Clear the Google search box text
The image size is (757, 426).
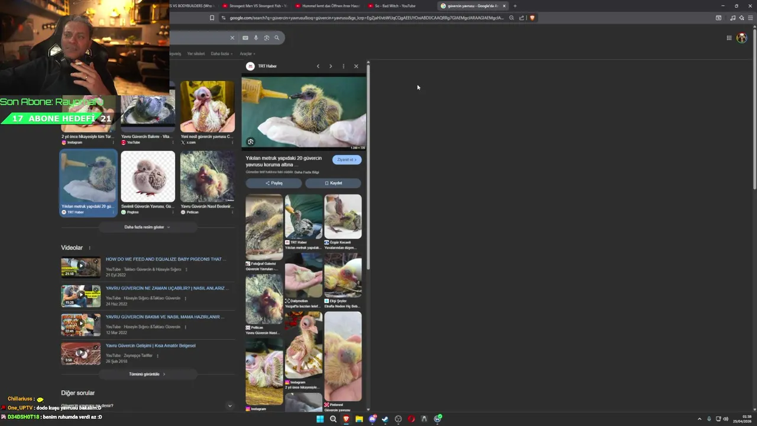[232, 38]
